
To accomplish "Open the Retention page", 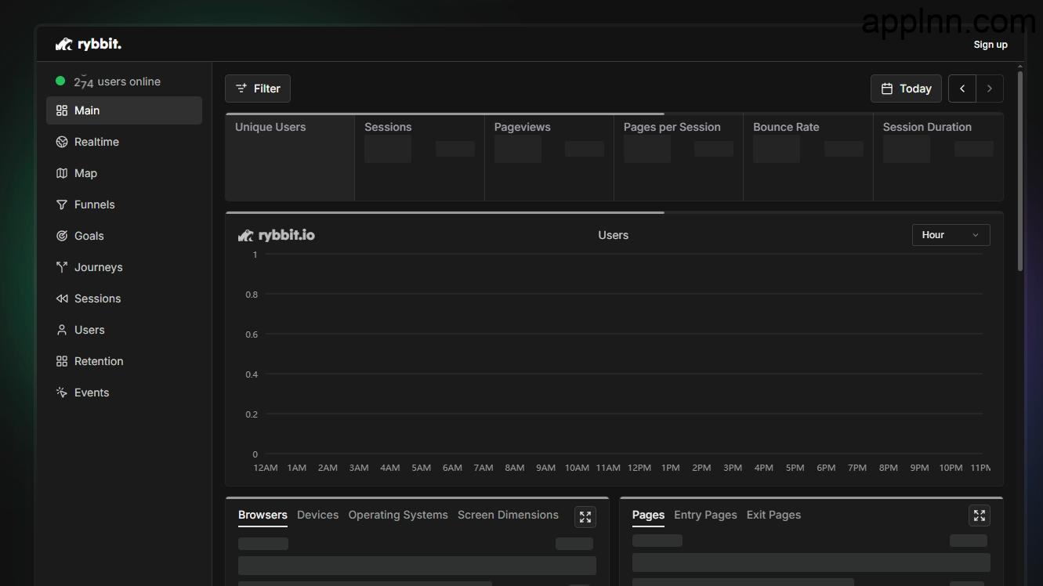I will point(124,361).
